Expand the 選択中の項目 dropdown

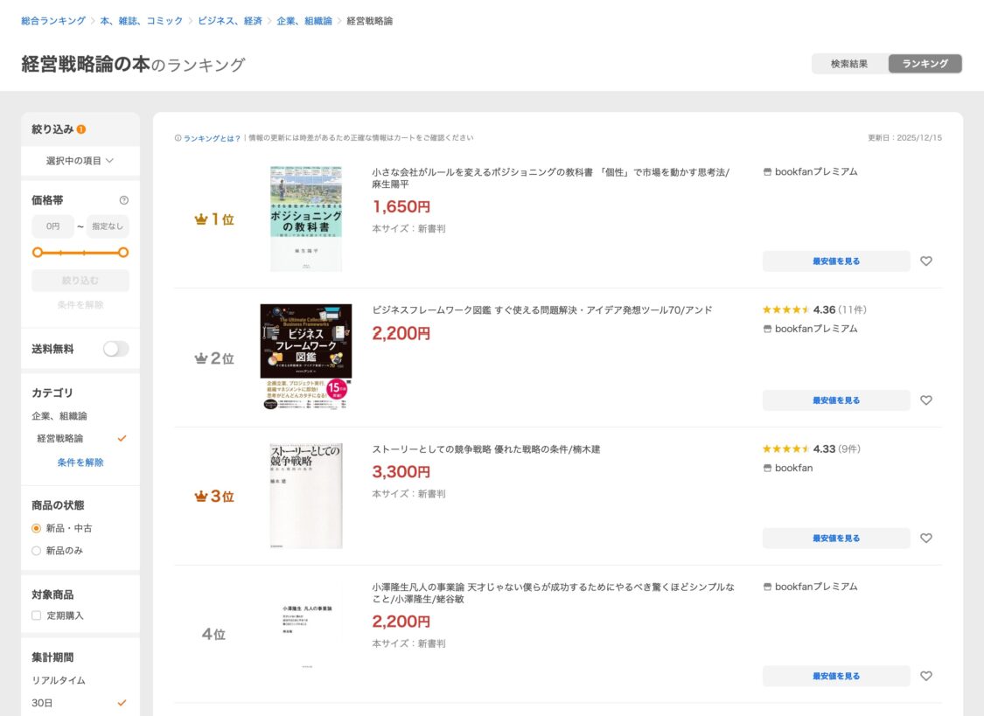[80, 161]
